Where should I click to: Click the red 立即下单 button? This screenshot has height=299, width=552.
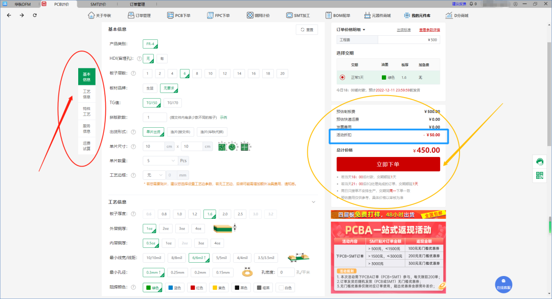(x=388, y=164)
